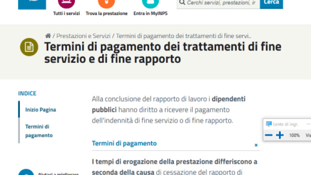Screen dimensions: 311x175
Task: Click the Lente di ingrandimento app icon
Action: [269, 124]
